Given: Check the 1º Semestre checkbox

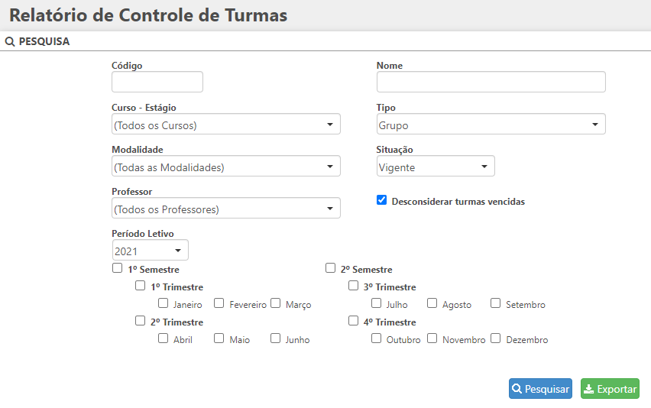Looking at the screenshot, I should 118,268.
